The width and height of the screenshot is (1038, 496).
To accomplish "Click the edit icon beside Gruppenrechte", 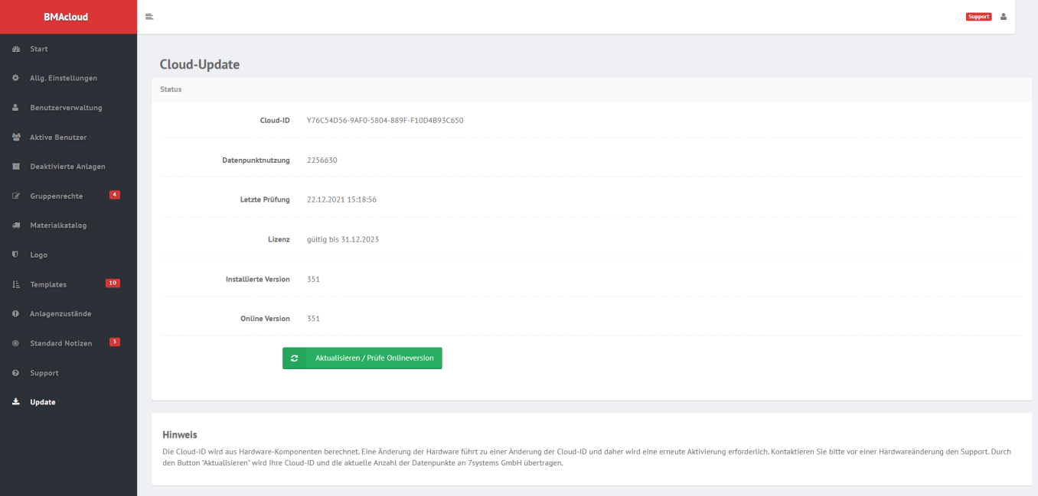I will coord(15,196).
